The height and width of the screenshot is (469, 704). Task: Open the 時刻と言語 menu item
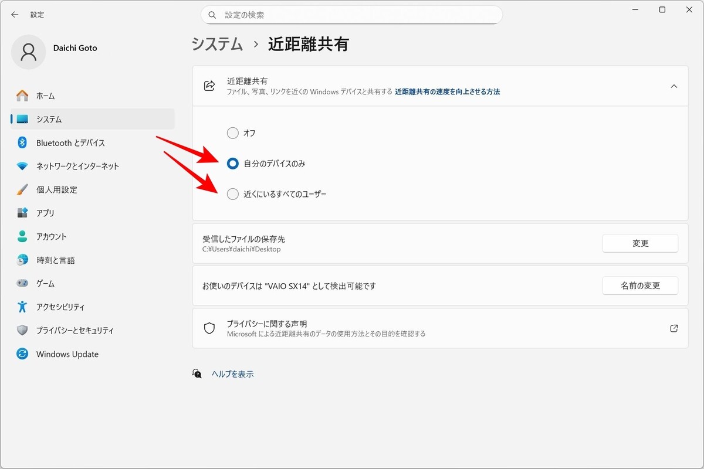[x=55, y=260]
